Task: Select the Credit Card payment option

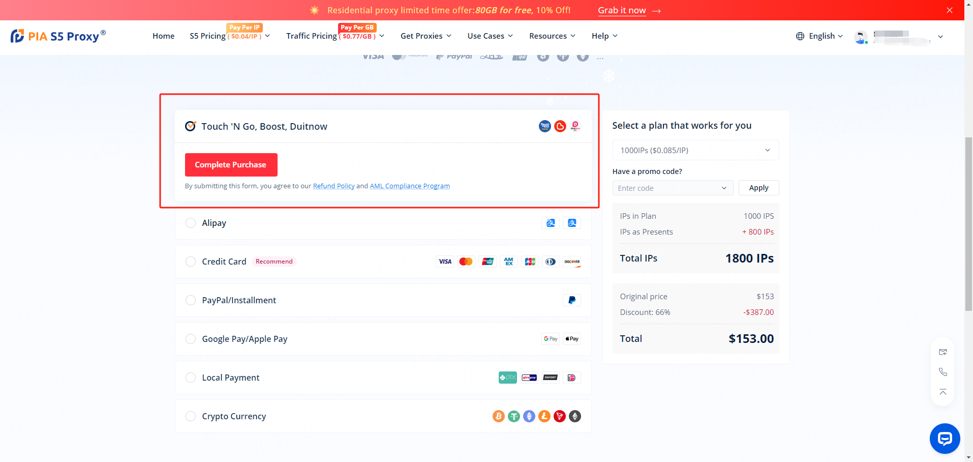Action: coord(191,262)
